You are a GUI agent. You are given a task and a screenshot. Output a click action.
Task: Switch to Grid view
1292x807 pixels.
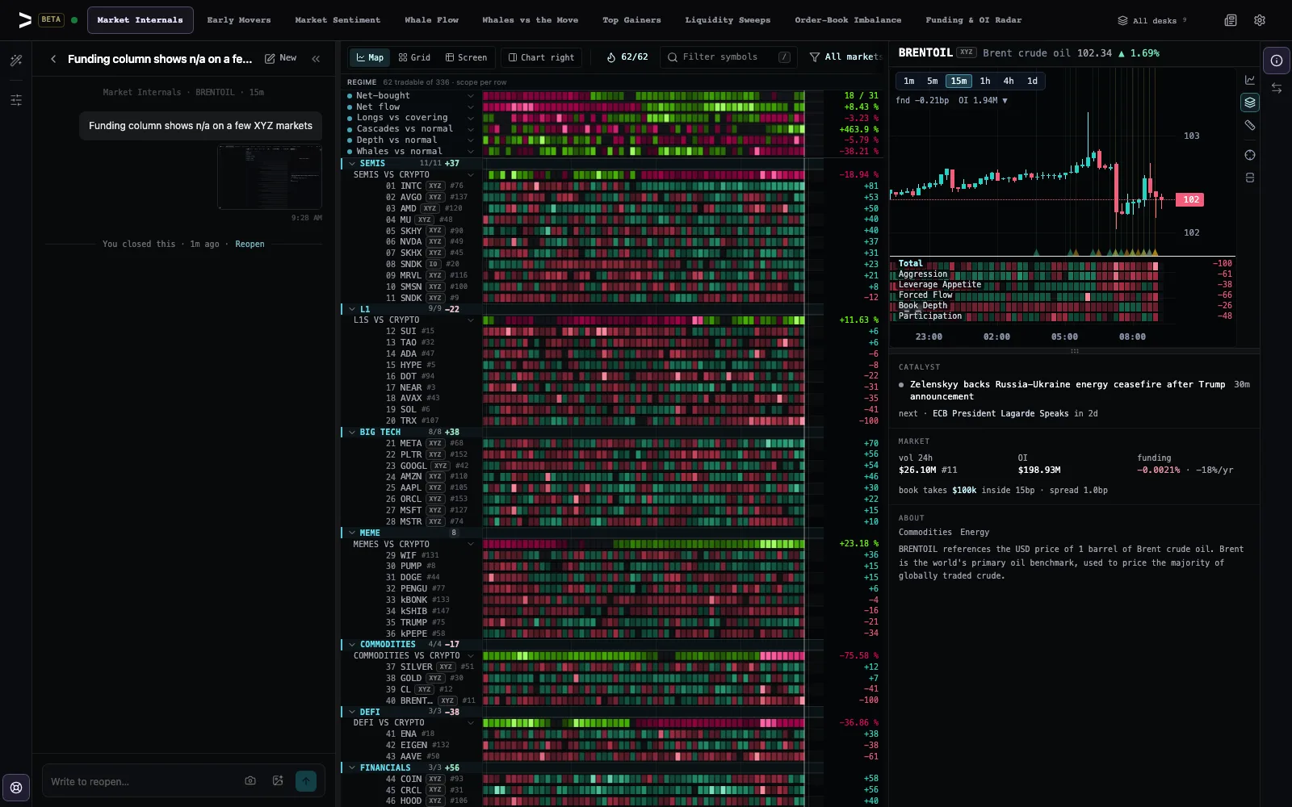point(414,57)
